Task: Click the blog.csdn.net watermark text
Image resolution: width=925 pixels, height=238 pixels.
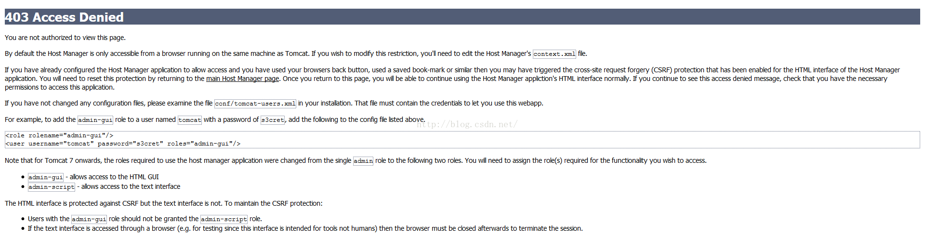Action: click(467, 124)
